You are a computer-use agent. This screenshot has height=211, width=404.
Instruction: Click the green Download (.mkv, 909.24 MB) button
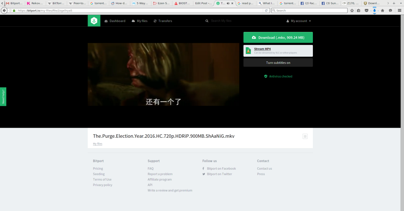(x=278, y=37)
